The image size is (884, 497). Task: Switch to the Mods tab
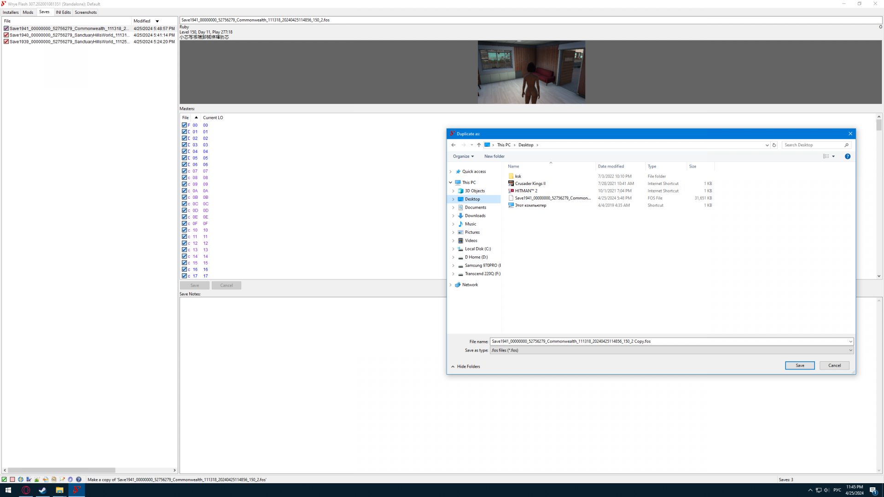[x=28, y=12]
